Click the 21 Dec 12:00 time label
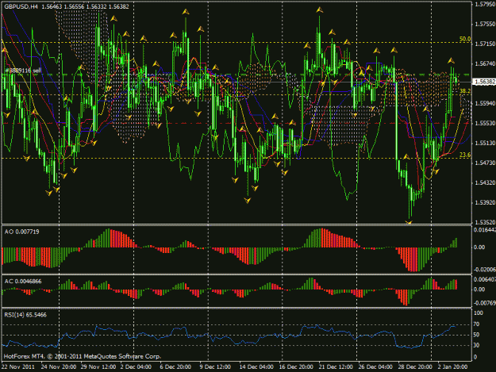This screenshot has height=372, width=496. tap(336, 367)
